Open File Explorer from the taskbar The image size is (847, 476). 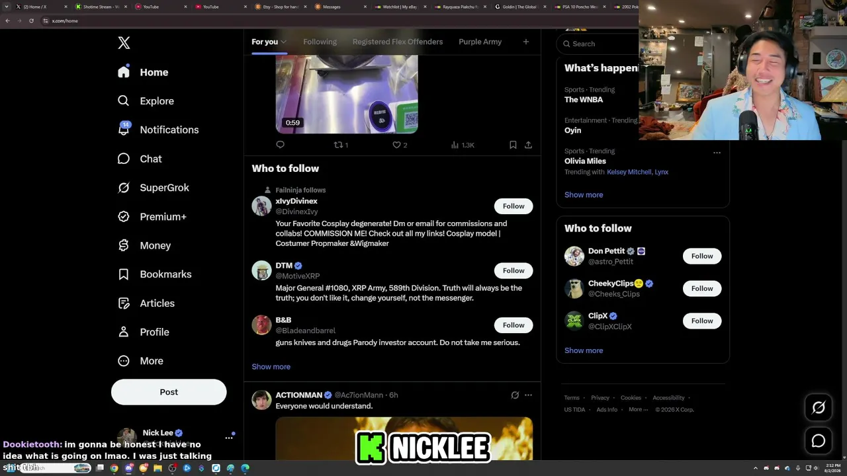click(x=157, y=468)
